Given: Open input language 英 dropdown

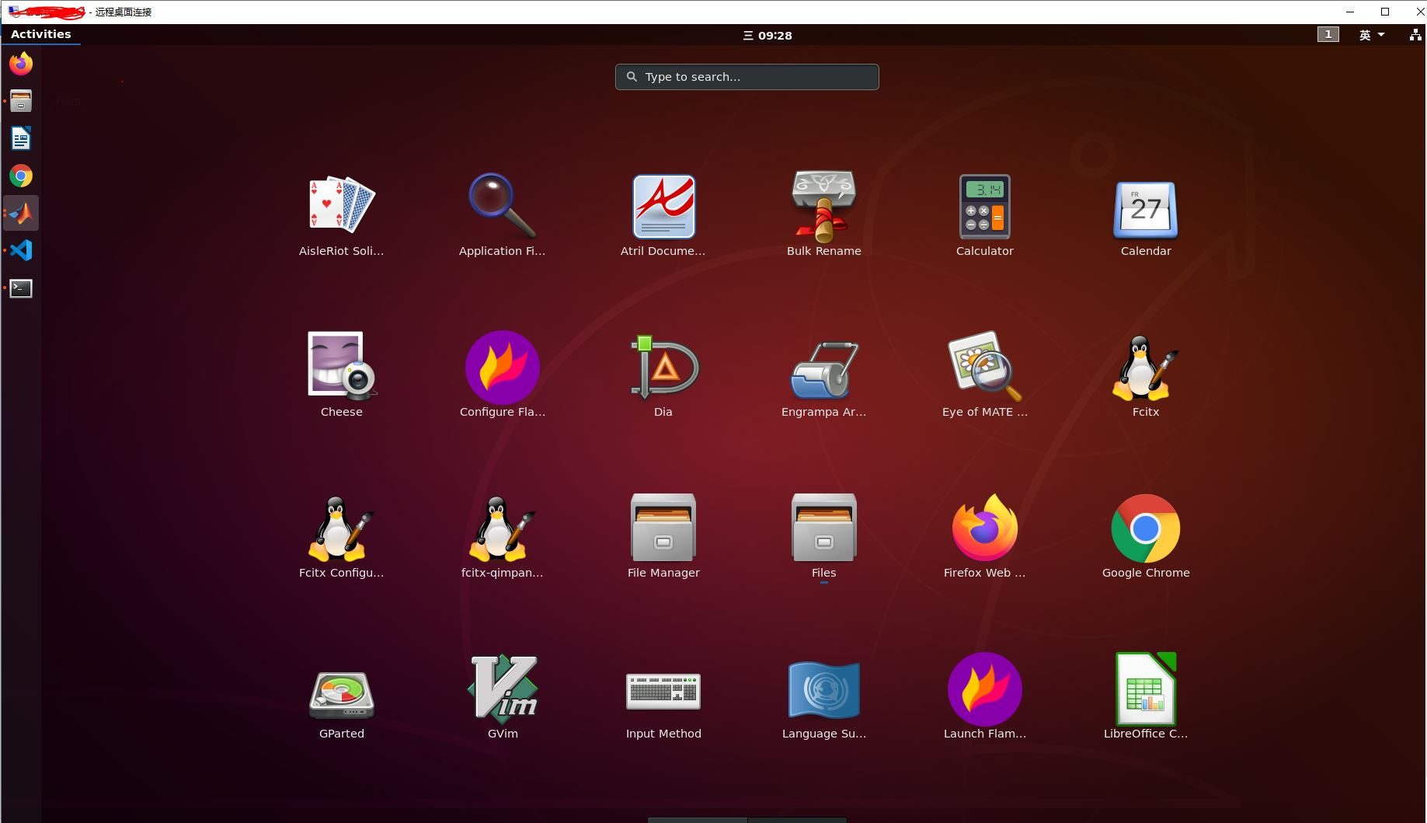Looking at the screenshot, I should click(1371, 35).
